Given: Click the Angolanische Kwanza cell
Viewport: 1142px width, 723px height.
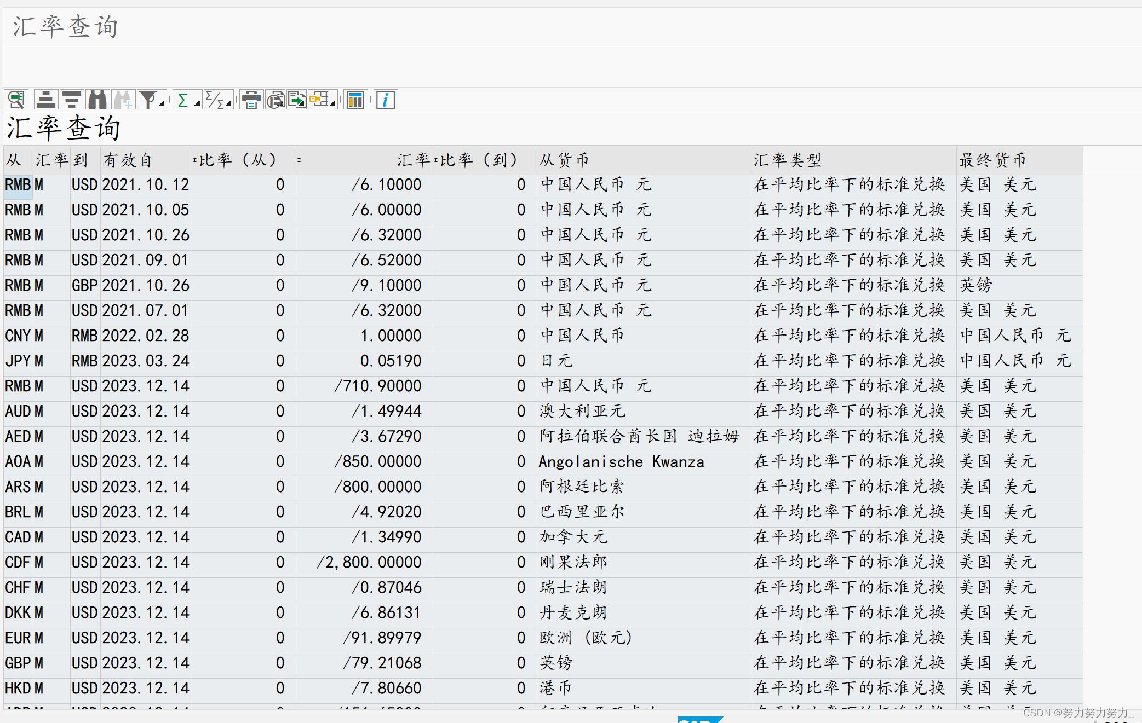Looking at the screenshot, I should 621,462.
